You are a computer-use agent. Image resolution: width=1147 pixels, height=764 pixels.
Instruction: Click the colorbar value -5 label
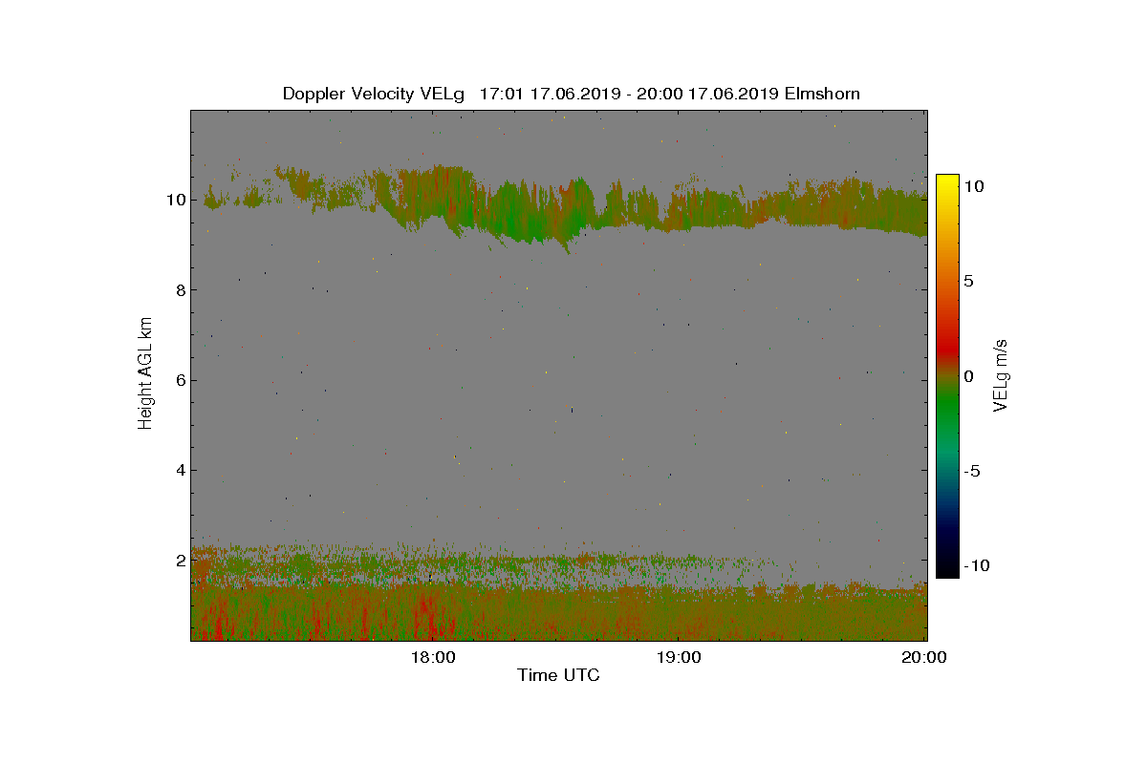(973, 471)
